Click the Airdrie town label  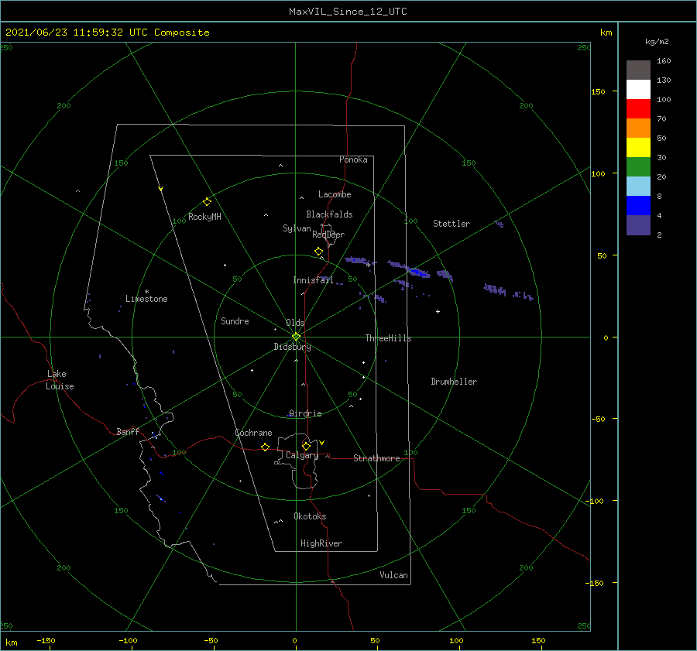pyautogui.click(x=305, y=413)
